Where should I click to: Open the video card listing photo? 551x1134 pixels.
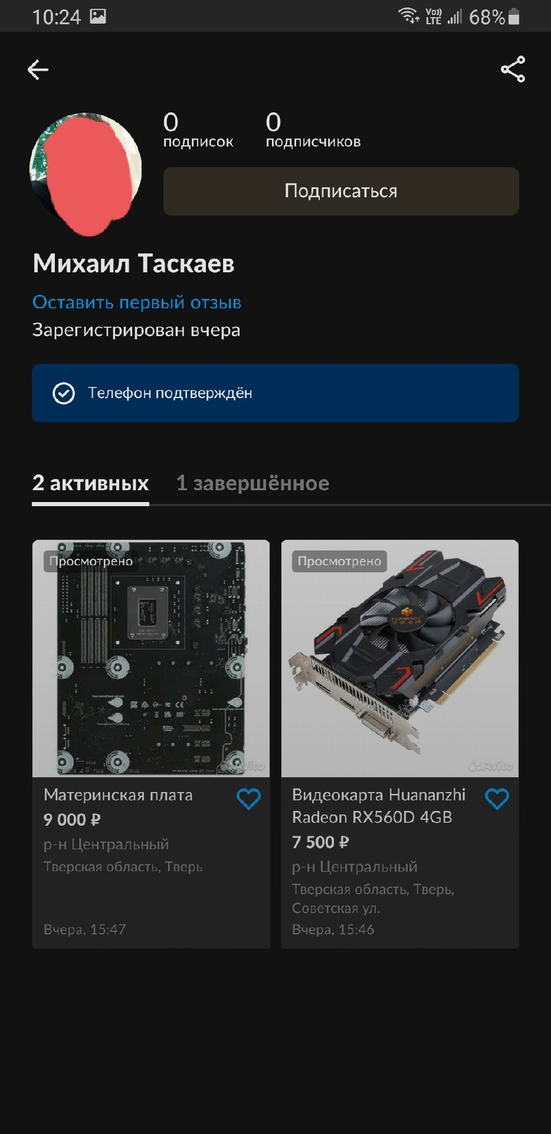click(400, 659)
